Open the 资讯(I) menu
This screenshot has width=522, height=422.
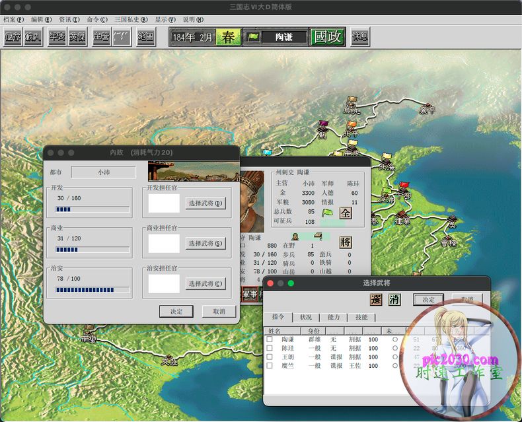69,20
